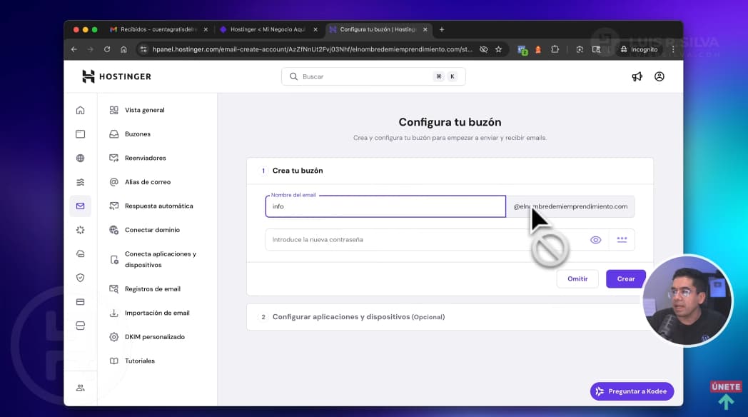Open the browser three-dot menu
Viewport: 748px width, 417px height.
[x=673, y=49]
